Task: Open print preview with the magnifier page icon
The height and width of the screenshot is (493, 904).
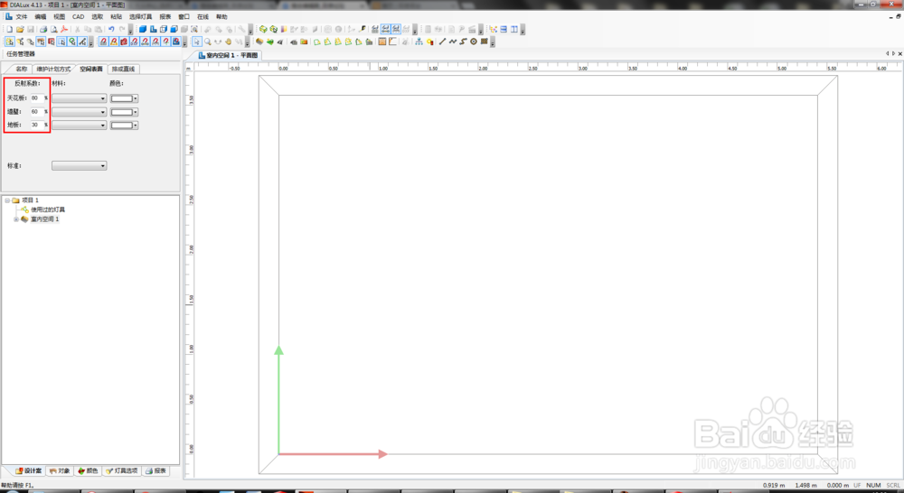Action: click(x=54, y=29)
